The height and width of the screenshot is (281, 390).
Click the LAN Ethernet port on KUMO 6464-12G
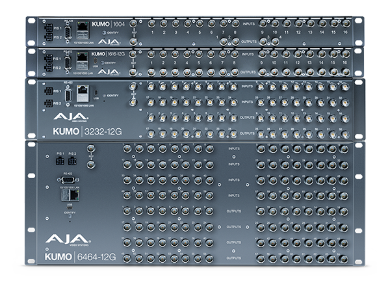pyautogui.click(x=70, y=195)
